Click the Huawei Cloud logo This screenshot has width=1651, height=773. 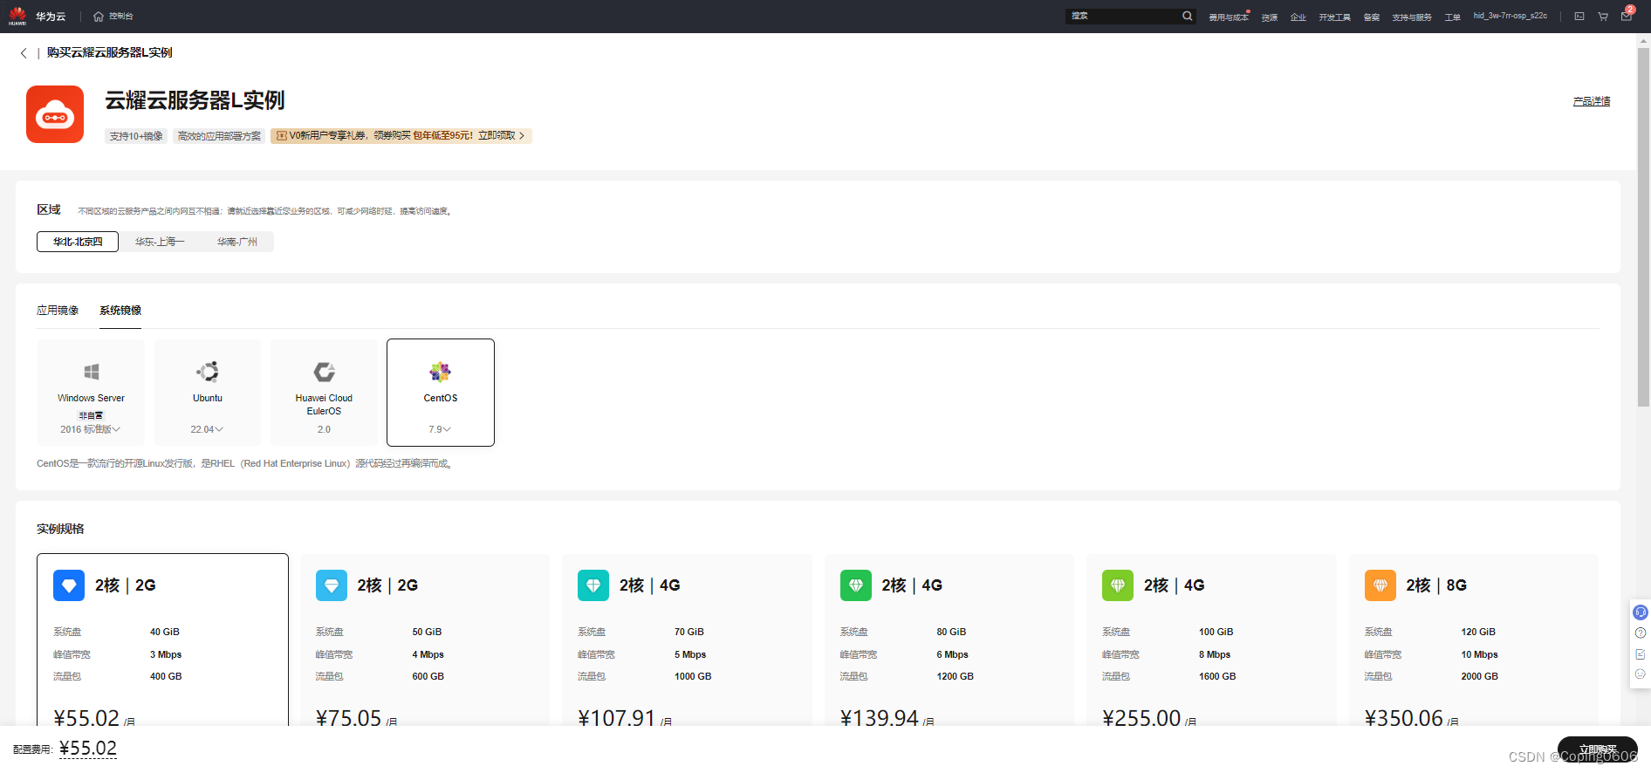pos(17,16)
